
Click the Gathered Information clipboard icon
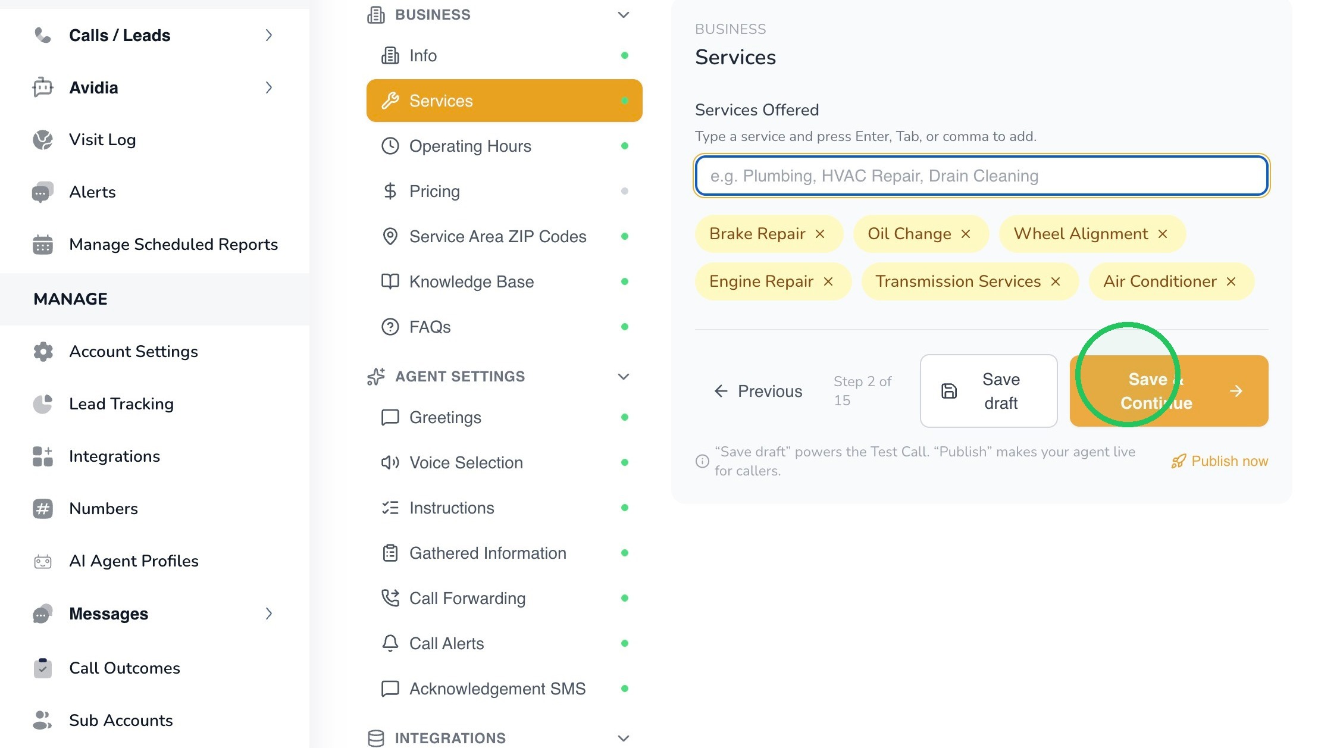390,553
